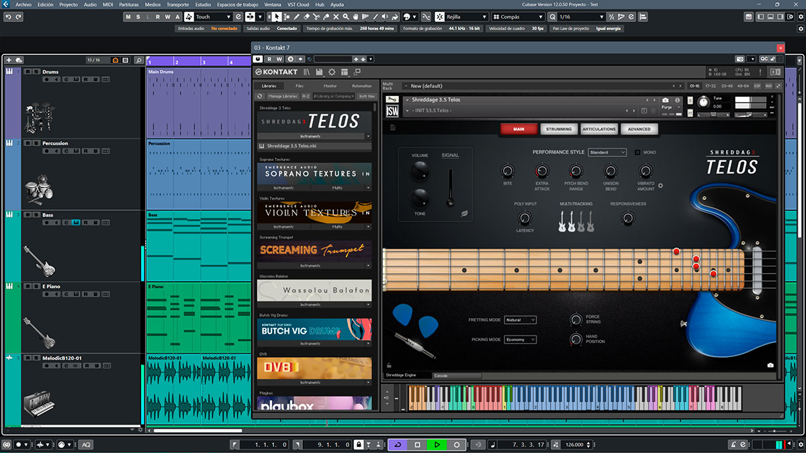Click the instrument info icon
The height and width of the screenshot is (453, 806).
(x=677, y=100)
